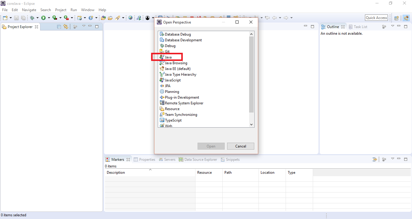Switch to the Properties tab
Screen dimensions: 412x219
coord(144,160)
